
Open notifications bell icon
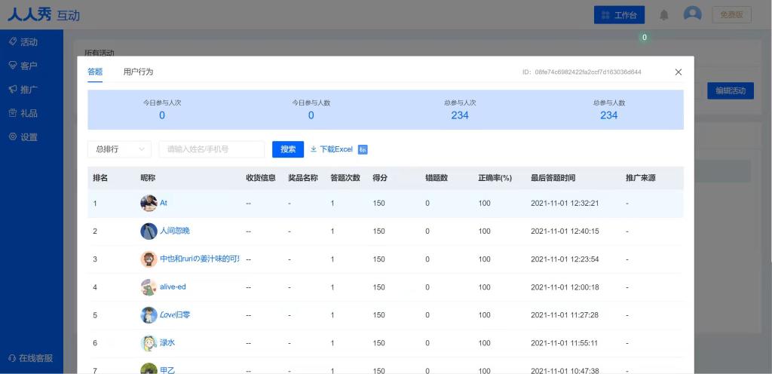click(x=664, y=15)
